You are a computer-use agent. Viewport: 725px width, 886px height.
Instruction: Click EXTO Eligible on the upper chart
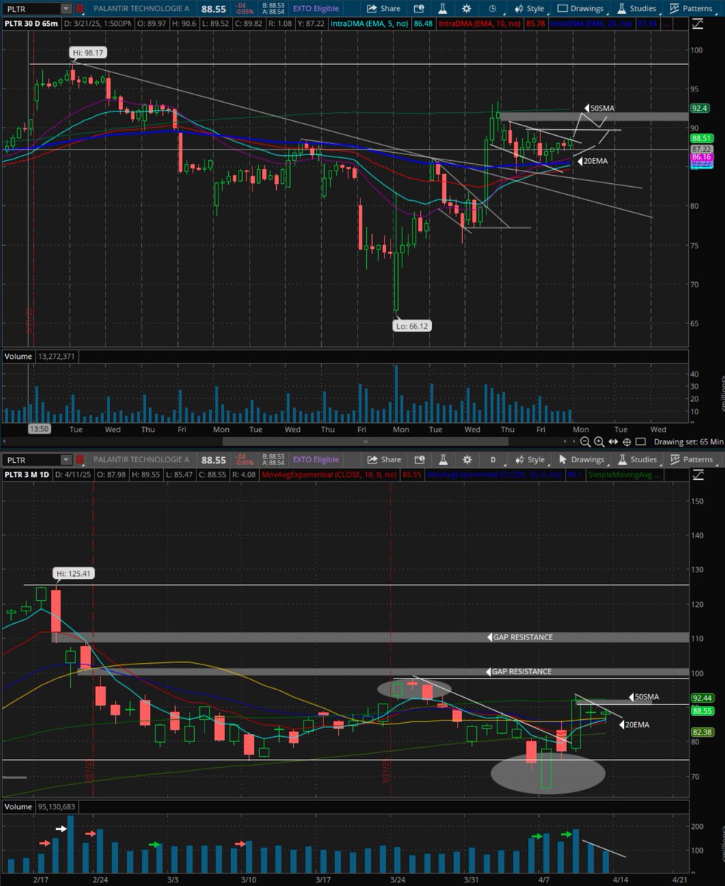tap(315, 9)
